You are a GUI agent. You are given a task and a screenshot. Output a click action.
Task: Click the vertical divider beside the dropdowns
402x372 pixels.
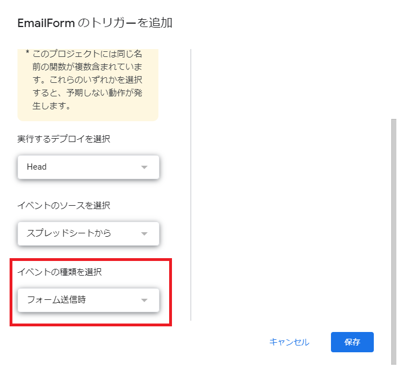pyautogui.click(x=191, y=186)
